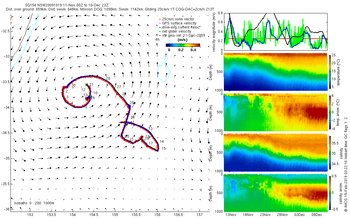Image resolution: width=350 pixels, height=218 pixels.
Task: Click the '0.8' tick on velocity magnitude axis
Action: [221, 13]
